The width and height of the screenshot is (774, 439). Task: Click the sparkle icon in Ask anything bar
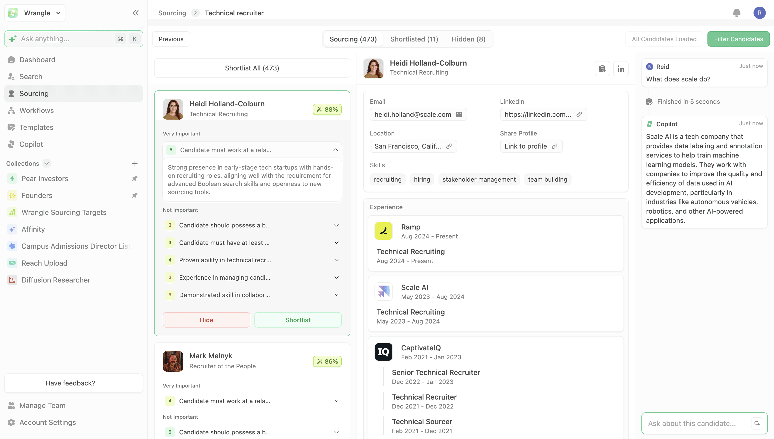13,39
